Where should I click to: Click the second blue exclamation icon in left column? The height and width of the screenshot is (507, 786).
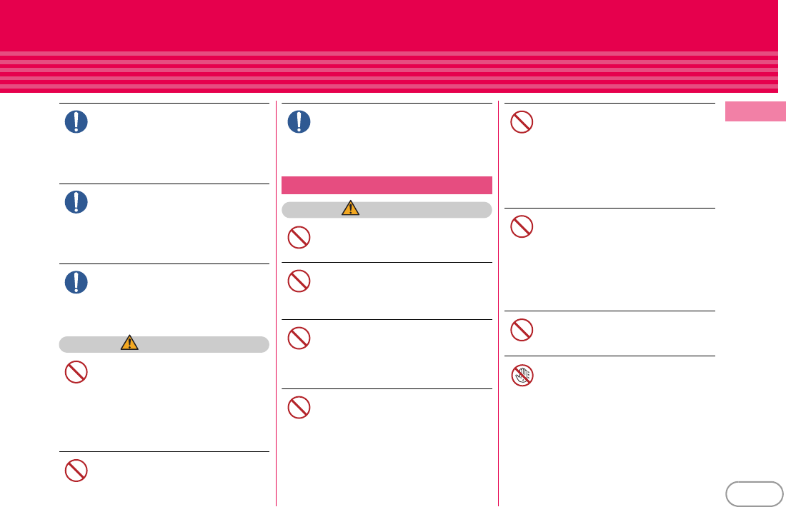click(x=76, y=202)
